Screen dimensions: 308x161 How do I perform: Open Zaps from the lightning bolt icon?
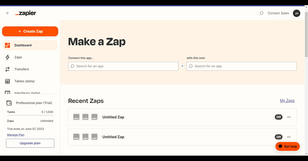pos(7,57)
